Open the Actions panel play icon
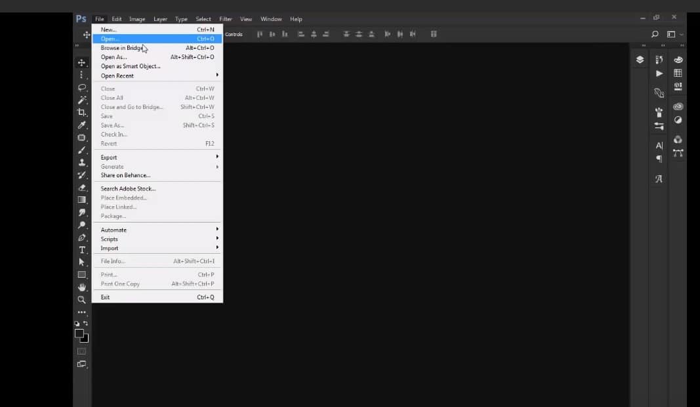Viewport: 700px width, 407px height. click(659, 74)
